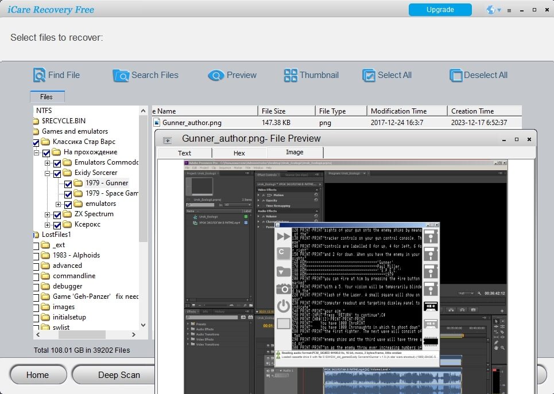Click the folder icon beside initialsetup
Image resolution: width=554 pixels, height=394 pixels.
click(45, 317)
